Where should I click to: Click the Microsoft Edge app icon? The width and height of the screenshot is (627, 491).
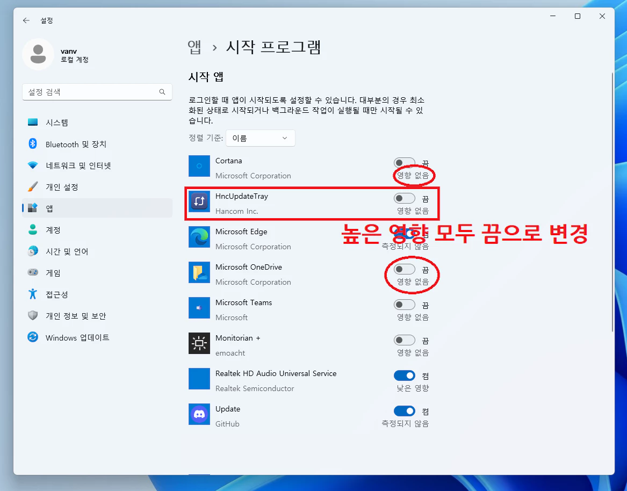(199, 237)
